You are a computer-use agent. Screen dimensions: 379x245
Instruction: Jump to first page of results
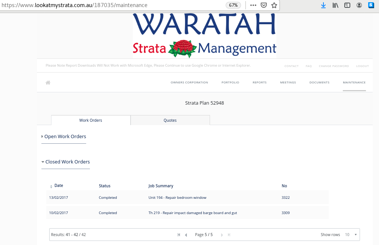[179, 235]
